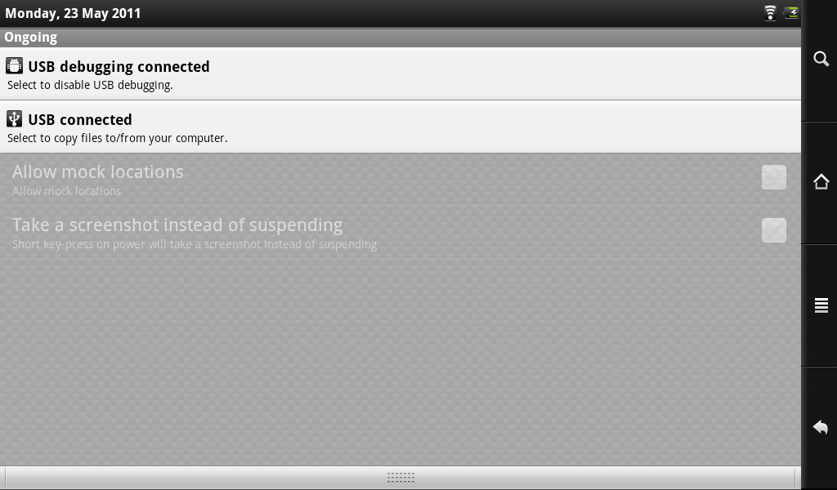Image resolution: width=837 pixels, height=490 pixels.
Task: Go to Home via the house icon
Action: [x=821, y=182]
